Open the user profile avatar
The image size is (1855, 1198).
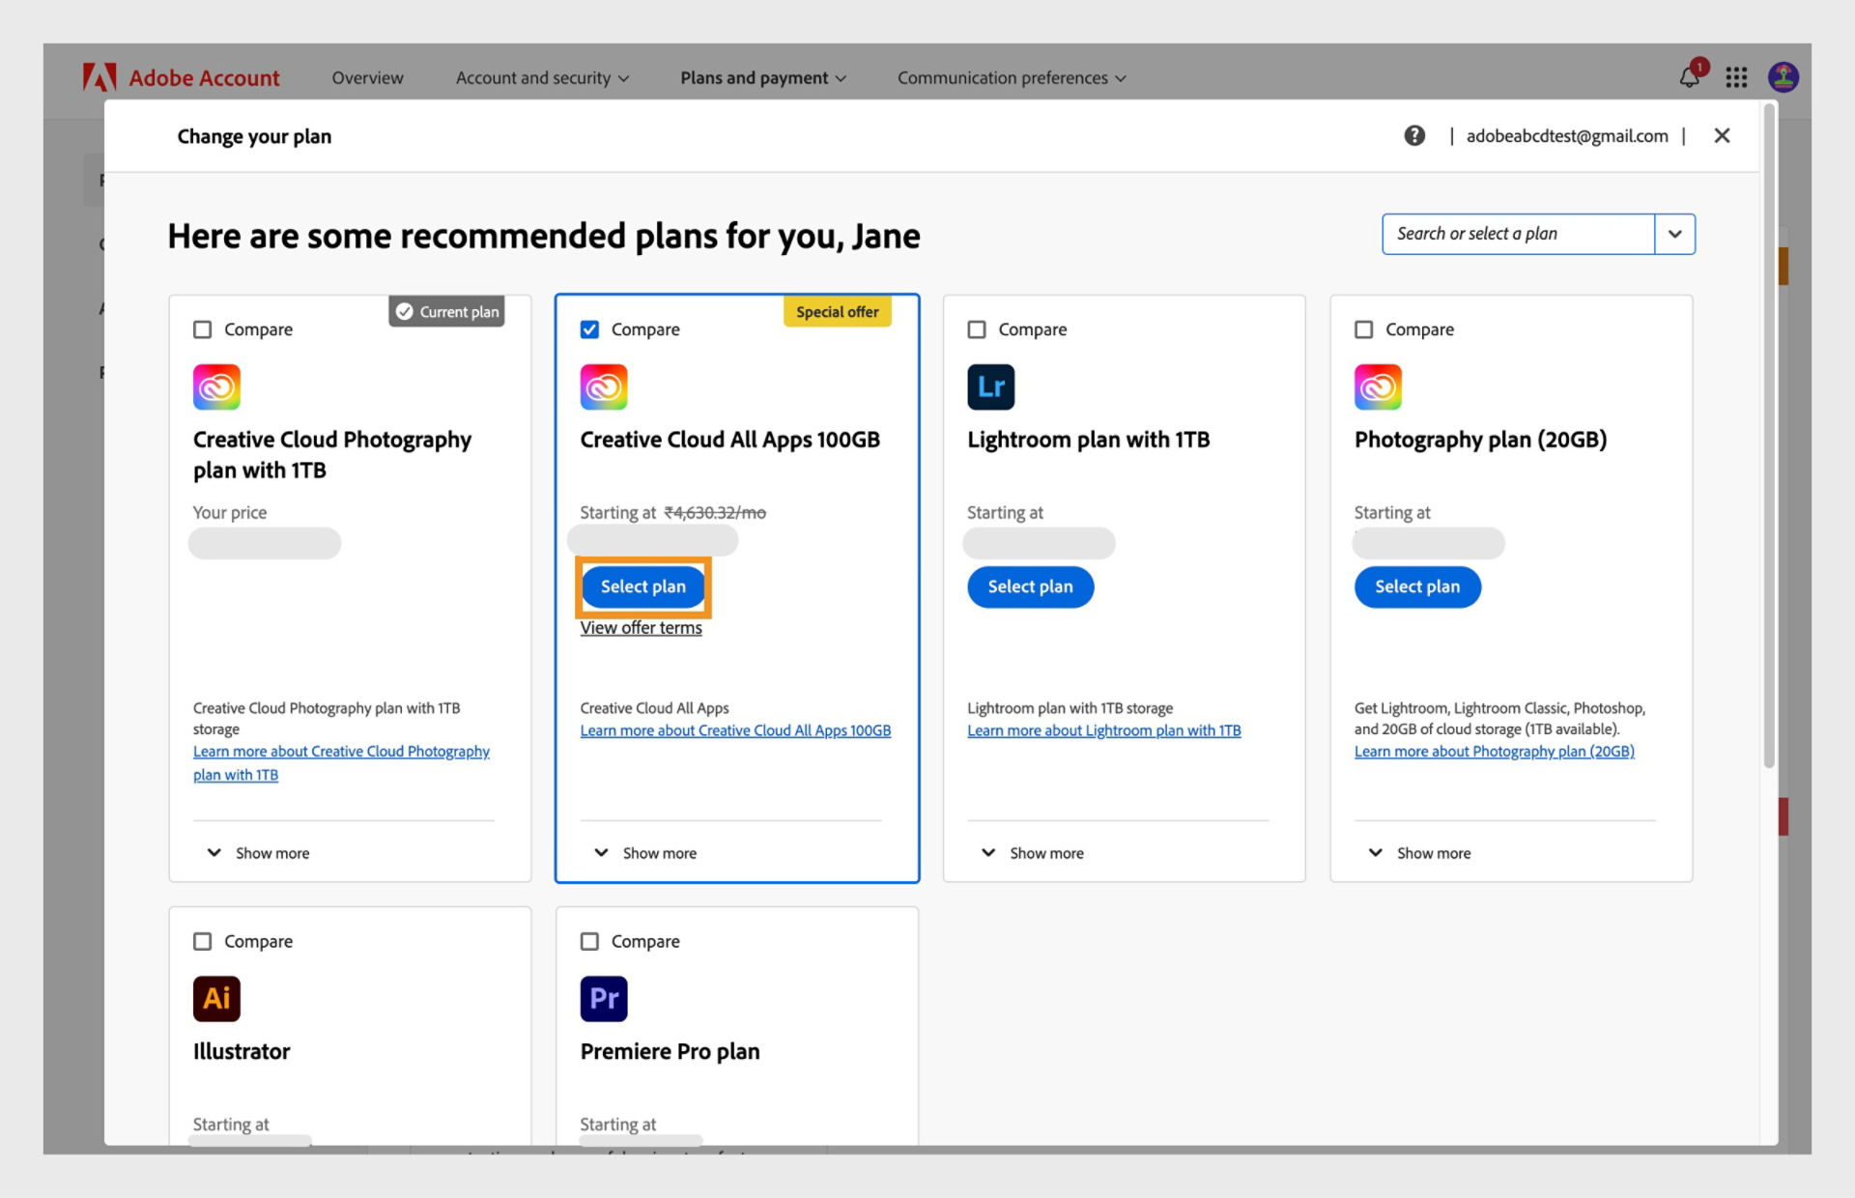(x=1783, y=77)
